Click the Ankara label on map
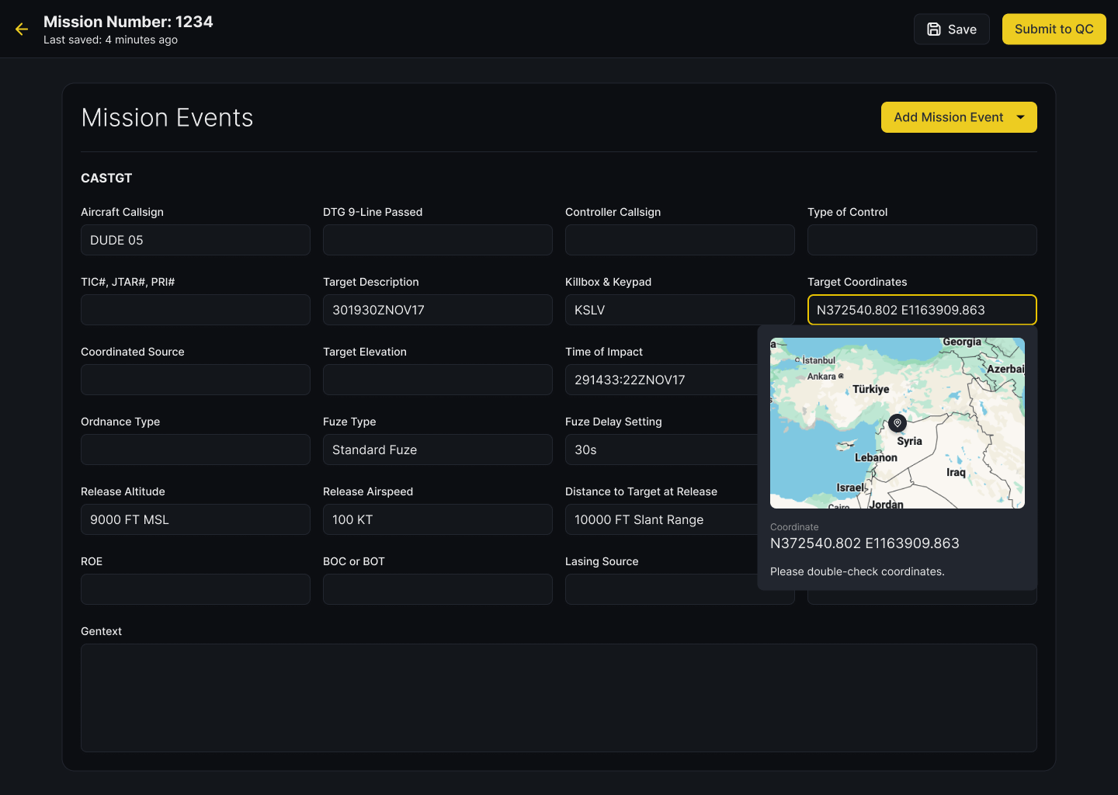 [x=821, y=377]
